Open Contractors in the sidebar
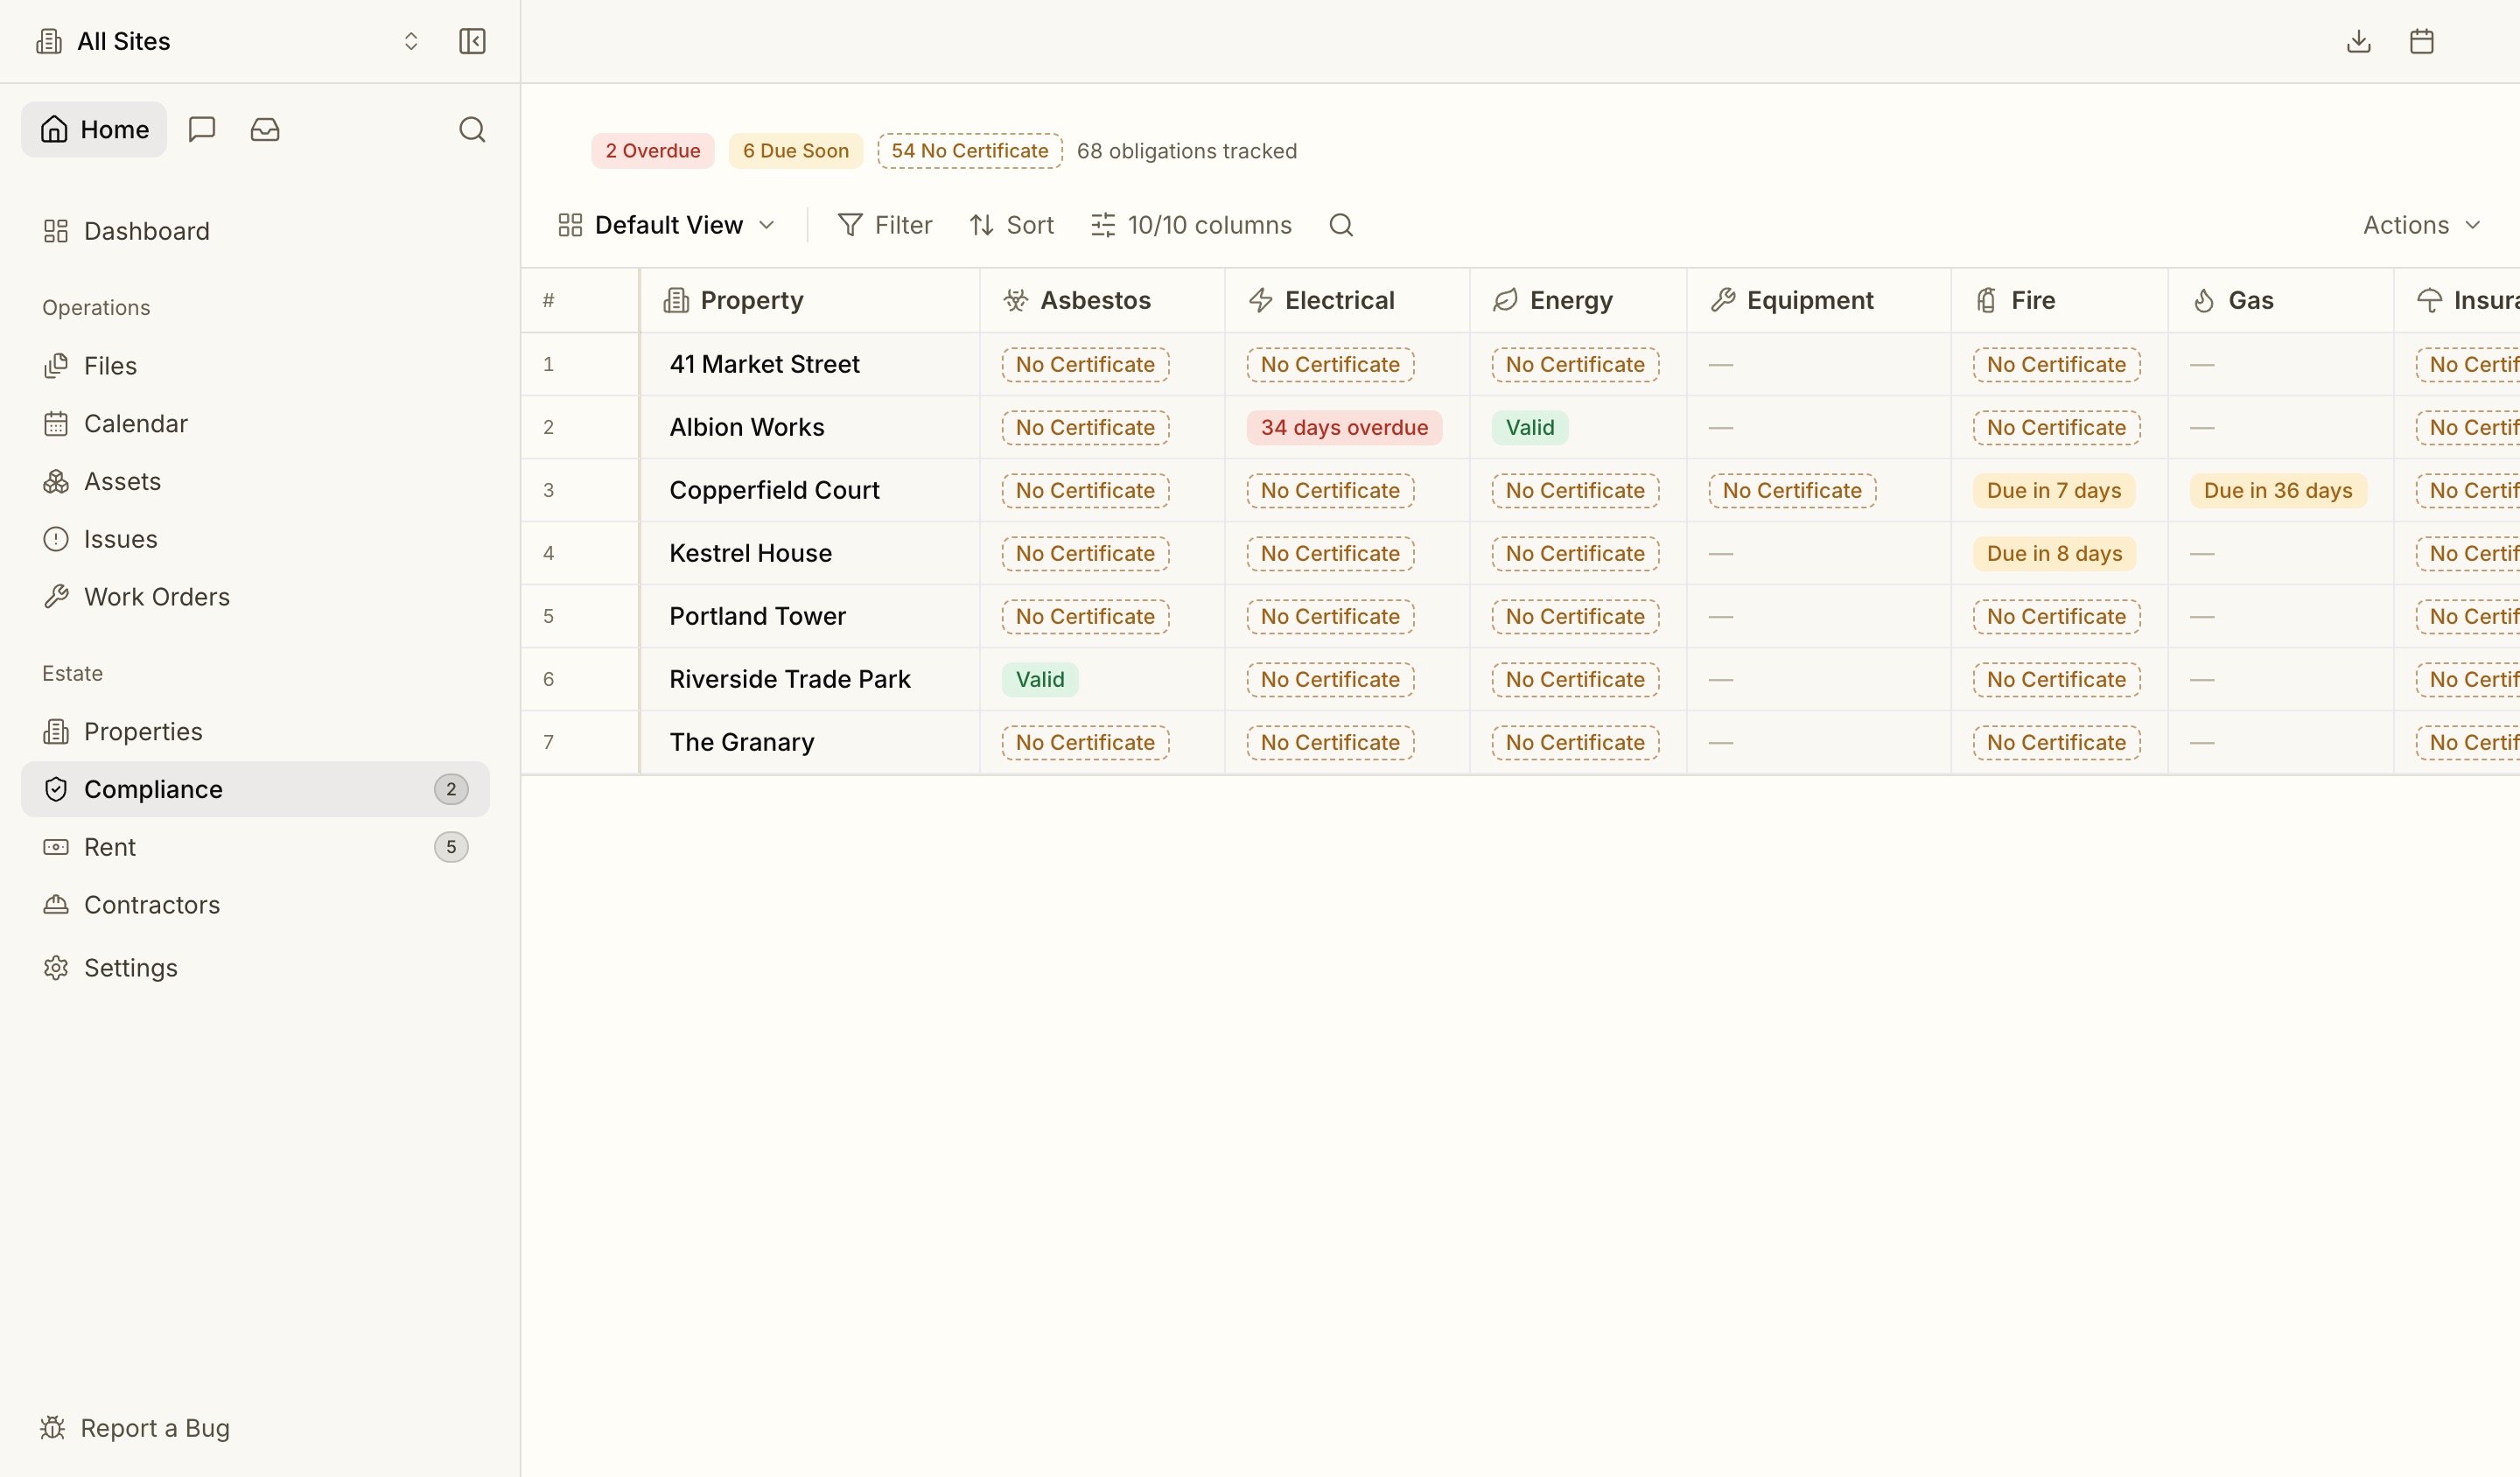The image size is (2520, 1477). point(255,905)
